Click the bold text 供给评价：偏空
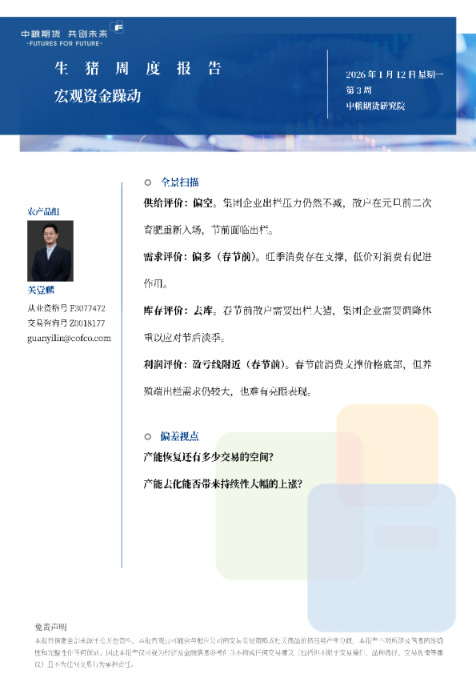The height and width of the screenshot is (674, 476). [178, 203]
